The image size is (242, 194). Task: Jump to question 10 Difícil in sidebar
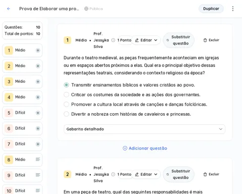click(22, 190)
